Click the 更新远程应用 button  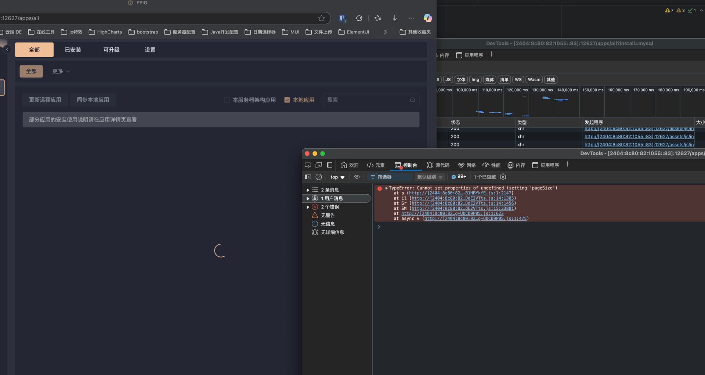click(45, 100)
